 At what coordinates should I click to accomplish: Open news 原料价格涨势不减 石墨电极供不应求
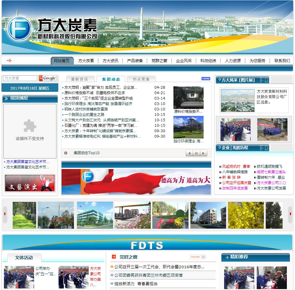95,93
